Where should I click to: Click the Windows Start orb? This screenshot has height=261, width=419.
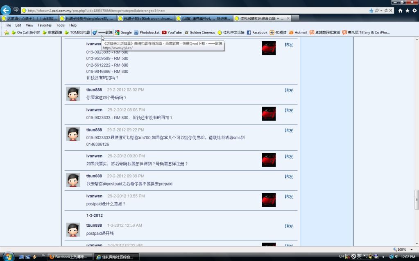(8, 257)
